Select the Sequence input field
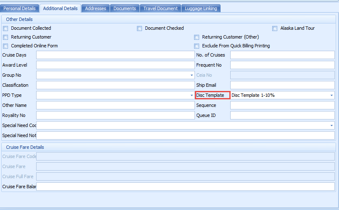The height and width of the screenshot is (210, 339). pyautogui.click(x=282, y=105)
